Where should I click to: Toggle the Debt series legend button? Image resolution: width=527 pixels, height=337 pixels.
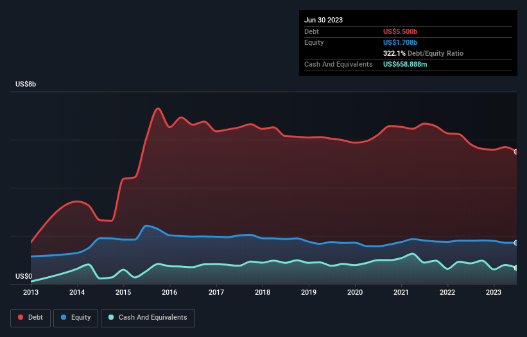click(x=31, y=318)
